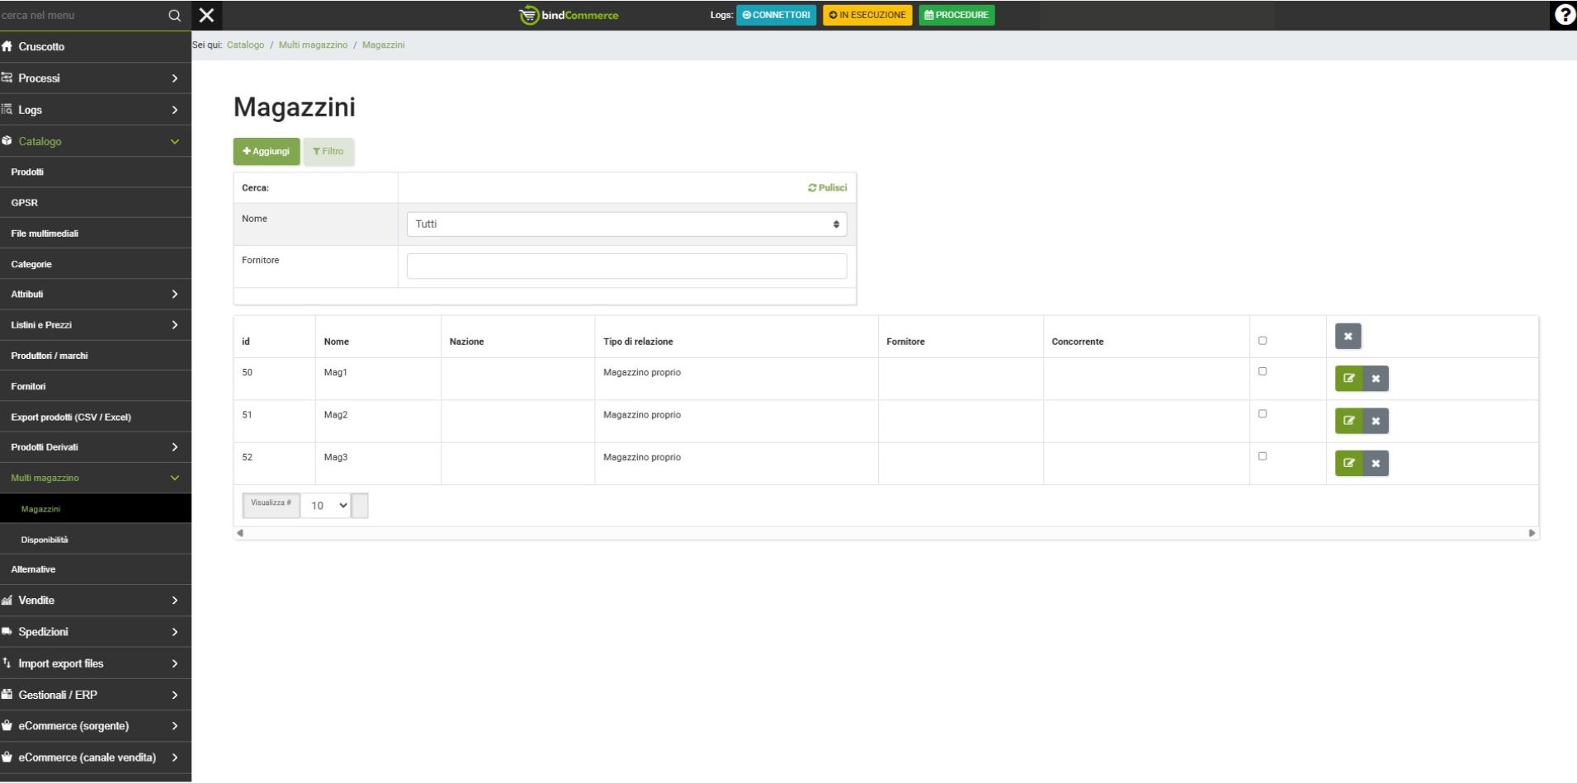The image size is (1577, 783).
Task: Open the help question mark icon
Action: [x=1564, y=15]
